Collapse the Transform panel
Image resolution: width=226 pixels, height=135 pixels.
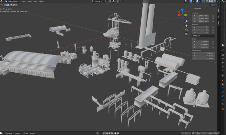(197, 9)
